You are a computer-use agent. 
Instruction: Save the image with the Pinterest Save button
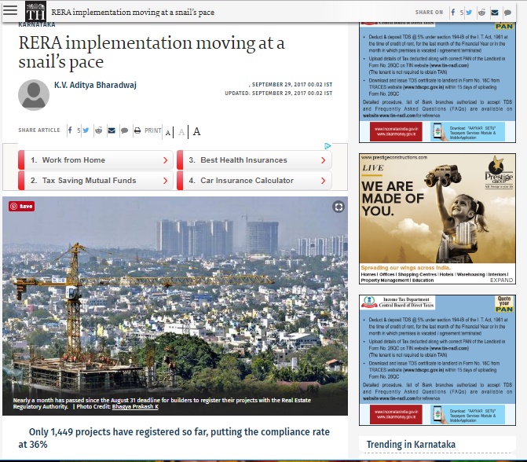tap(22, 206)
